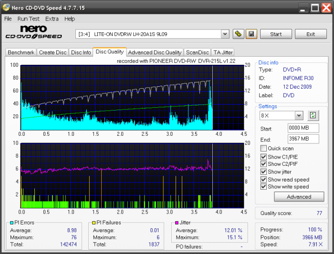Enable the Quick scan checkbox

pos(263,149)
